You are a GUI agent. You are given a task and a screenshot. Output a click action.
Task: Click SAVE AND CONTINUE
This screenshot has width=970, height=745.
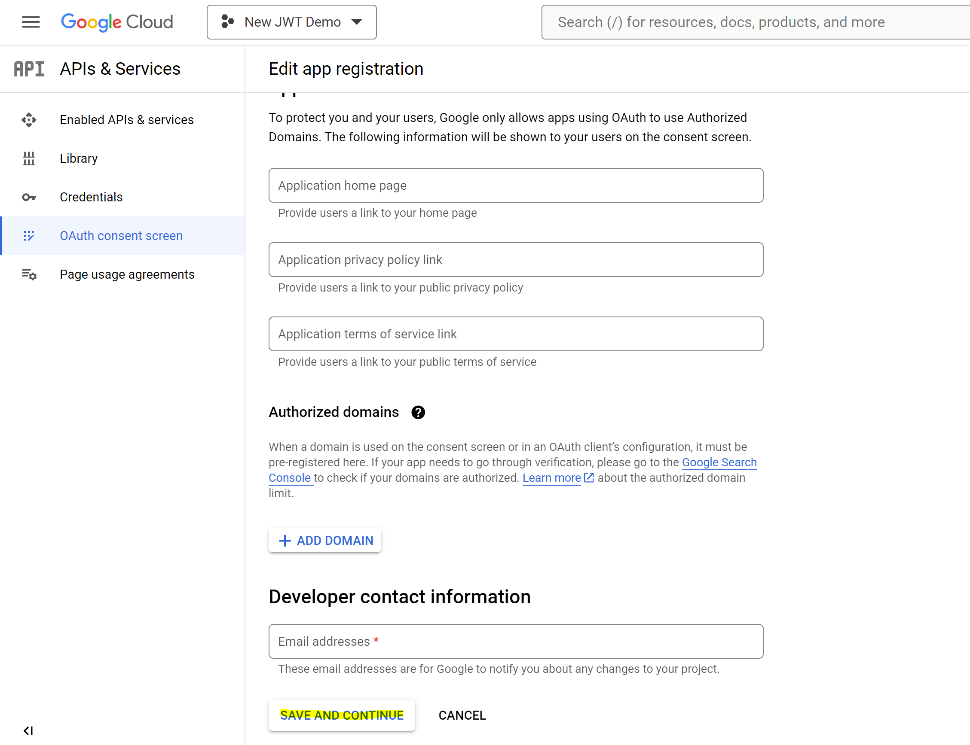(341, 715)
